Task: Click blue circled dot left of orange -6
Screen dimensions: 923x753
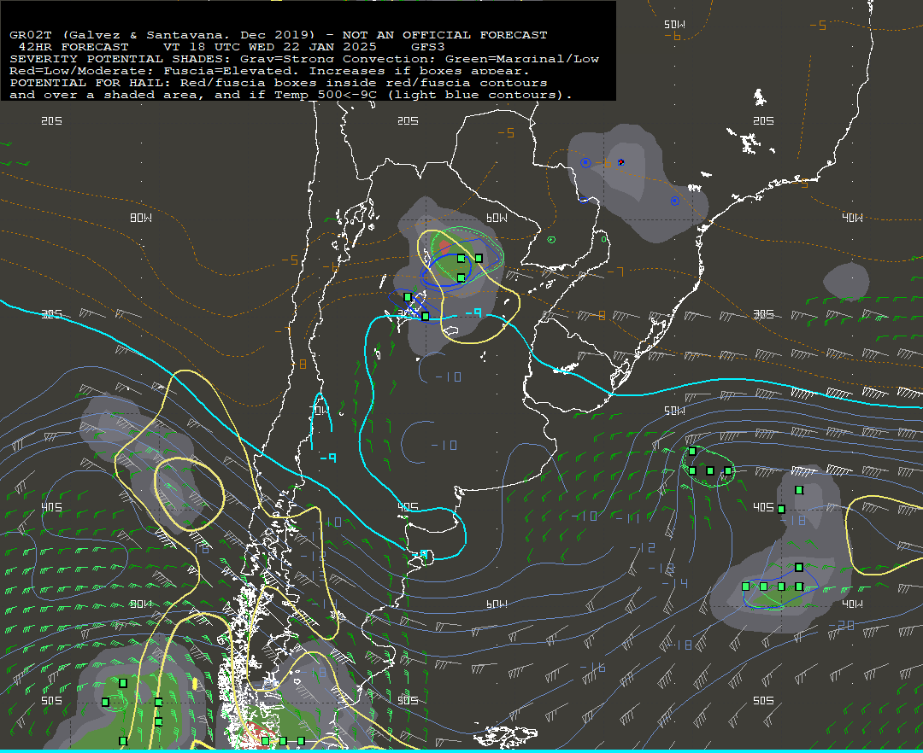Action: click(585, 163)
